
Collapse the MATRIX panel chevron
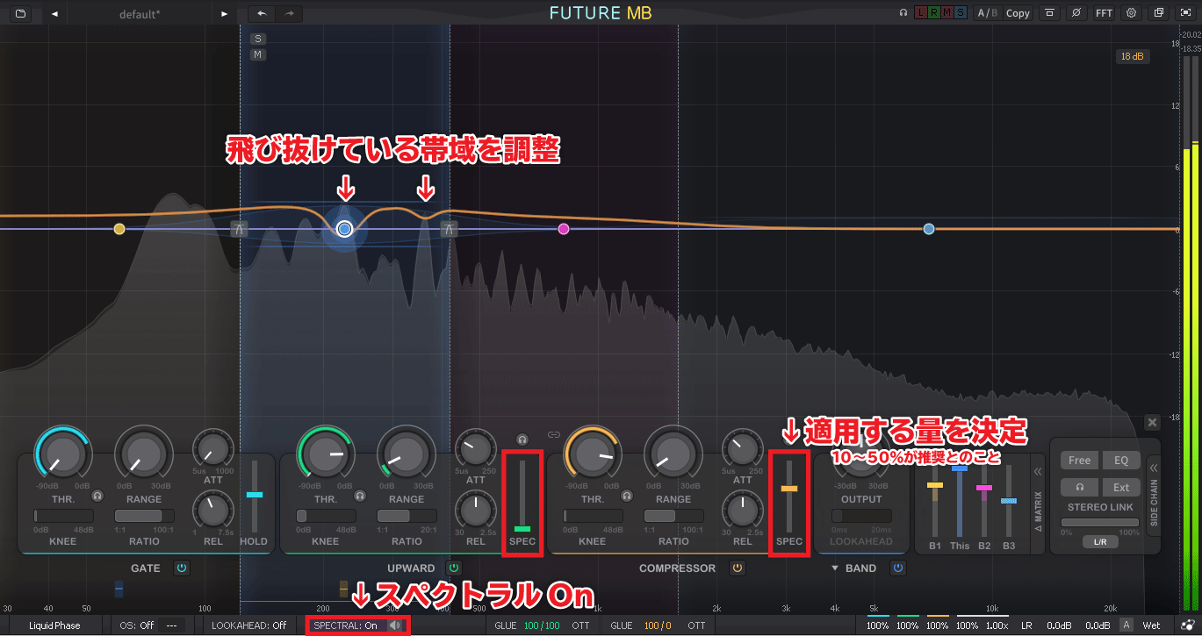tap(1037, 472)
